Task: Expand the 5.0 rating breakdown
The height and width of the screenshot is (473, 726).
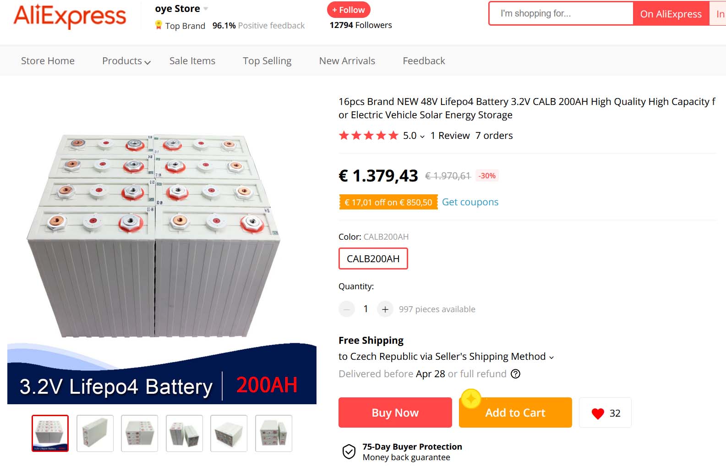Action: [422, 137]
